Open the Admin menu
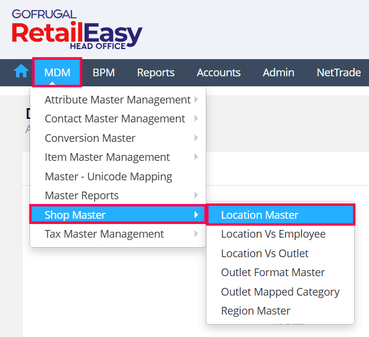The image size is (369, 337). [279, 73]
